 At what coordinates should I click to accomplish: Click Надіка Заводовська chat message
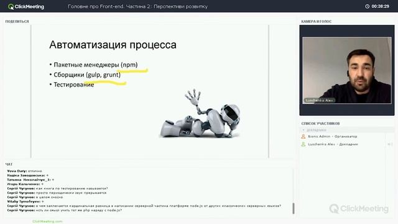click(27, 175)
